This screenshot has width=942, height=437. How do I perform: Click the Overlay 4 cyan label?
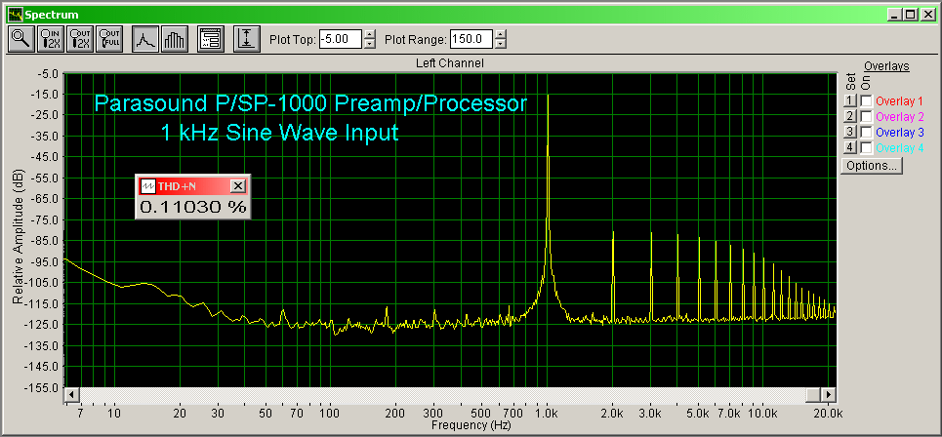coord(899,147)
